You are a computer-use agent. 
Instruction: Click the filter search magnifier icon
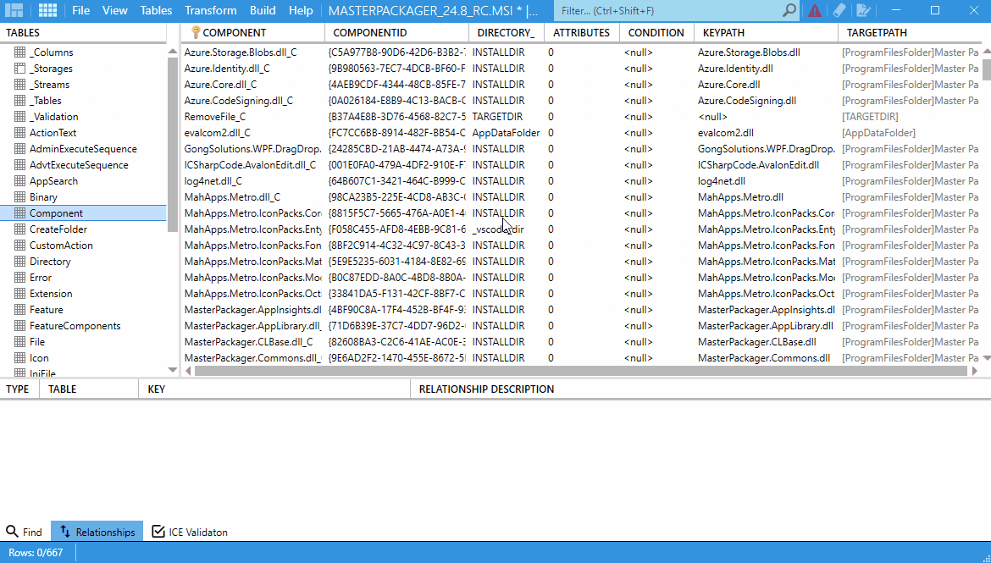tap(789, 10)
